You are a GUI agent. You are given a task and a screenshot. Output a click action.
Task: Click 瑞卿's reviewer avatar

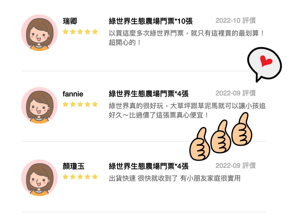pos(39,33)
